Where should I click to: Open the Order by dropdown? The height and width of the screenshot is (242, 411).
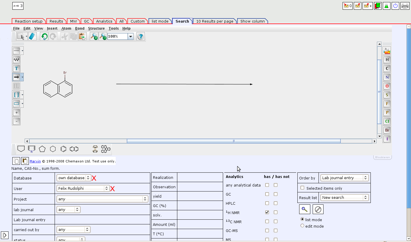click(345, 178)
